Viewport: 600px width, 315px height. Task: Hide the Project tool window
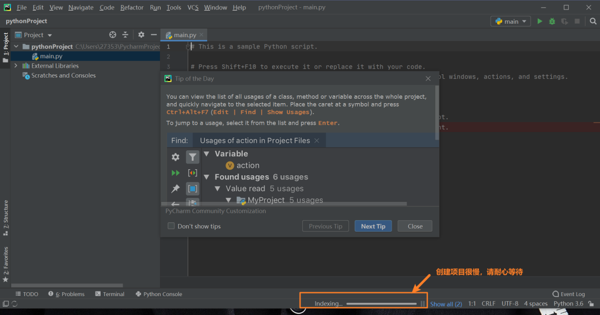click(x=154, y=35)
